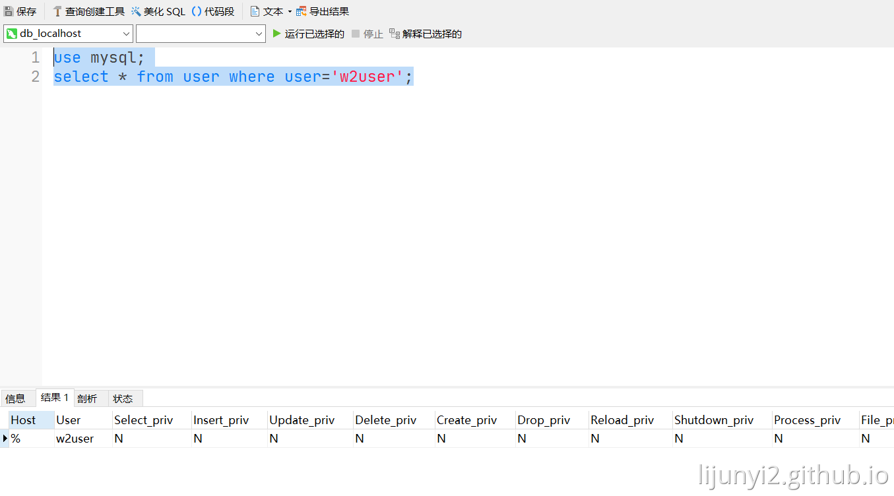Click the Host column header
The image size is (894, 496).
(24, 420)
